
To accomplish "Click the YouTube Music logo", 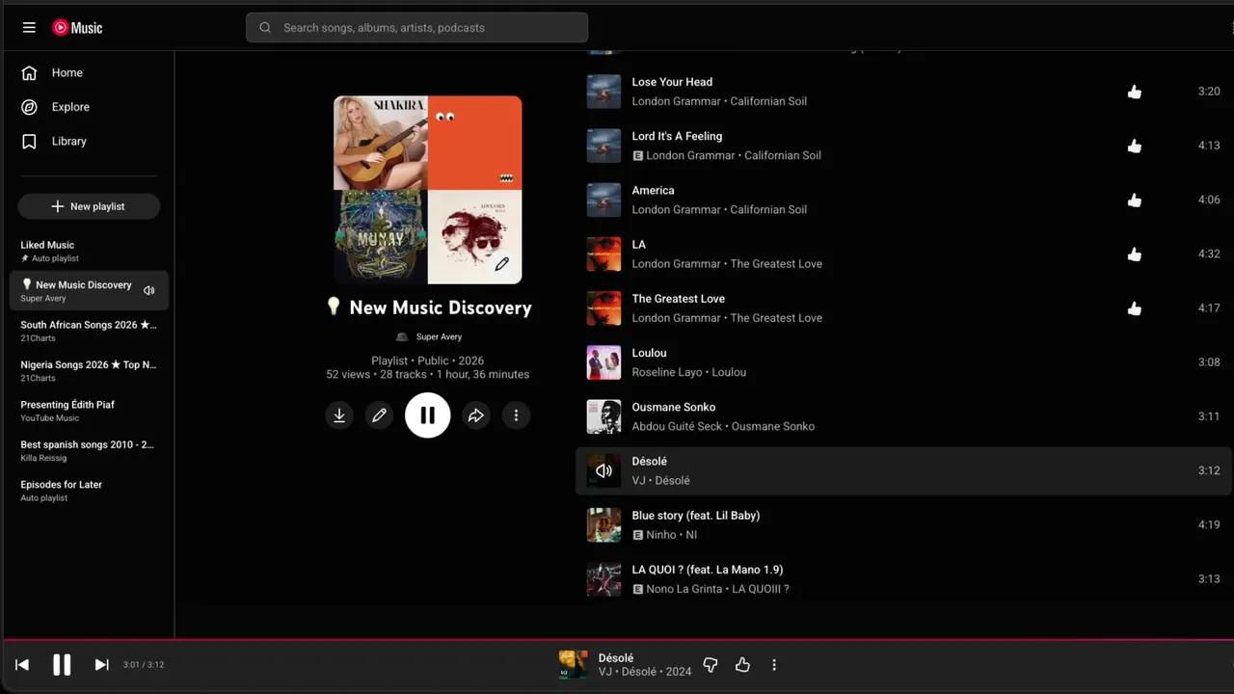I will (x=77, y=28).
